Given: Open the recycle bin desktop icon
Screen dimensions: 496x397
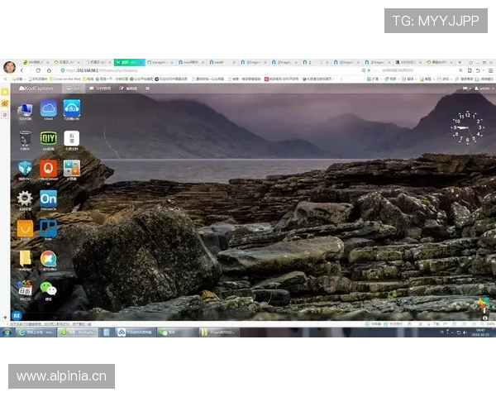Looking at the screenshot, I should (x=25, y=138).
